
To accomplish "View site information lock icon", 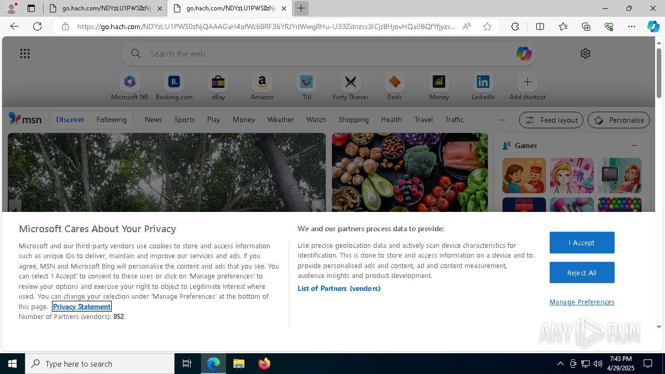I will pyautogui.click(x=65, y=26).
